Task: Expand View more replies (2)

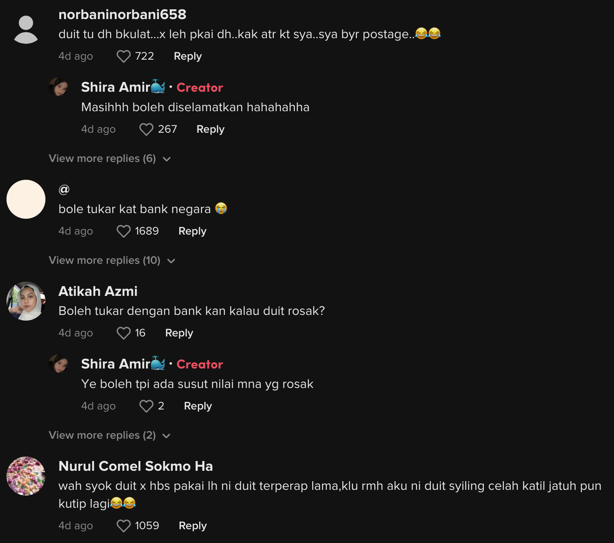Action: (110, 435)
